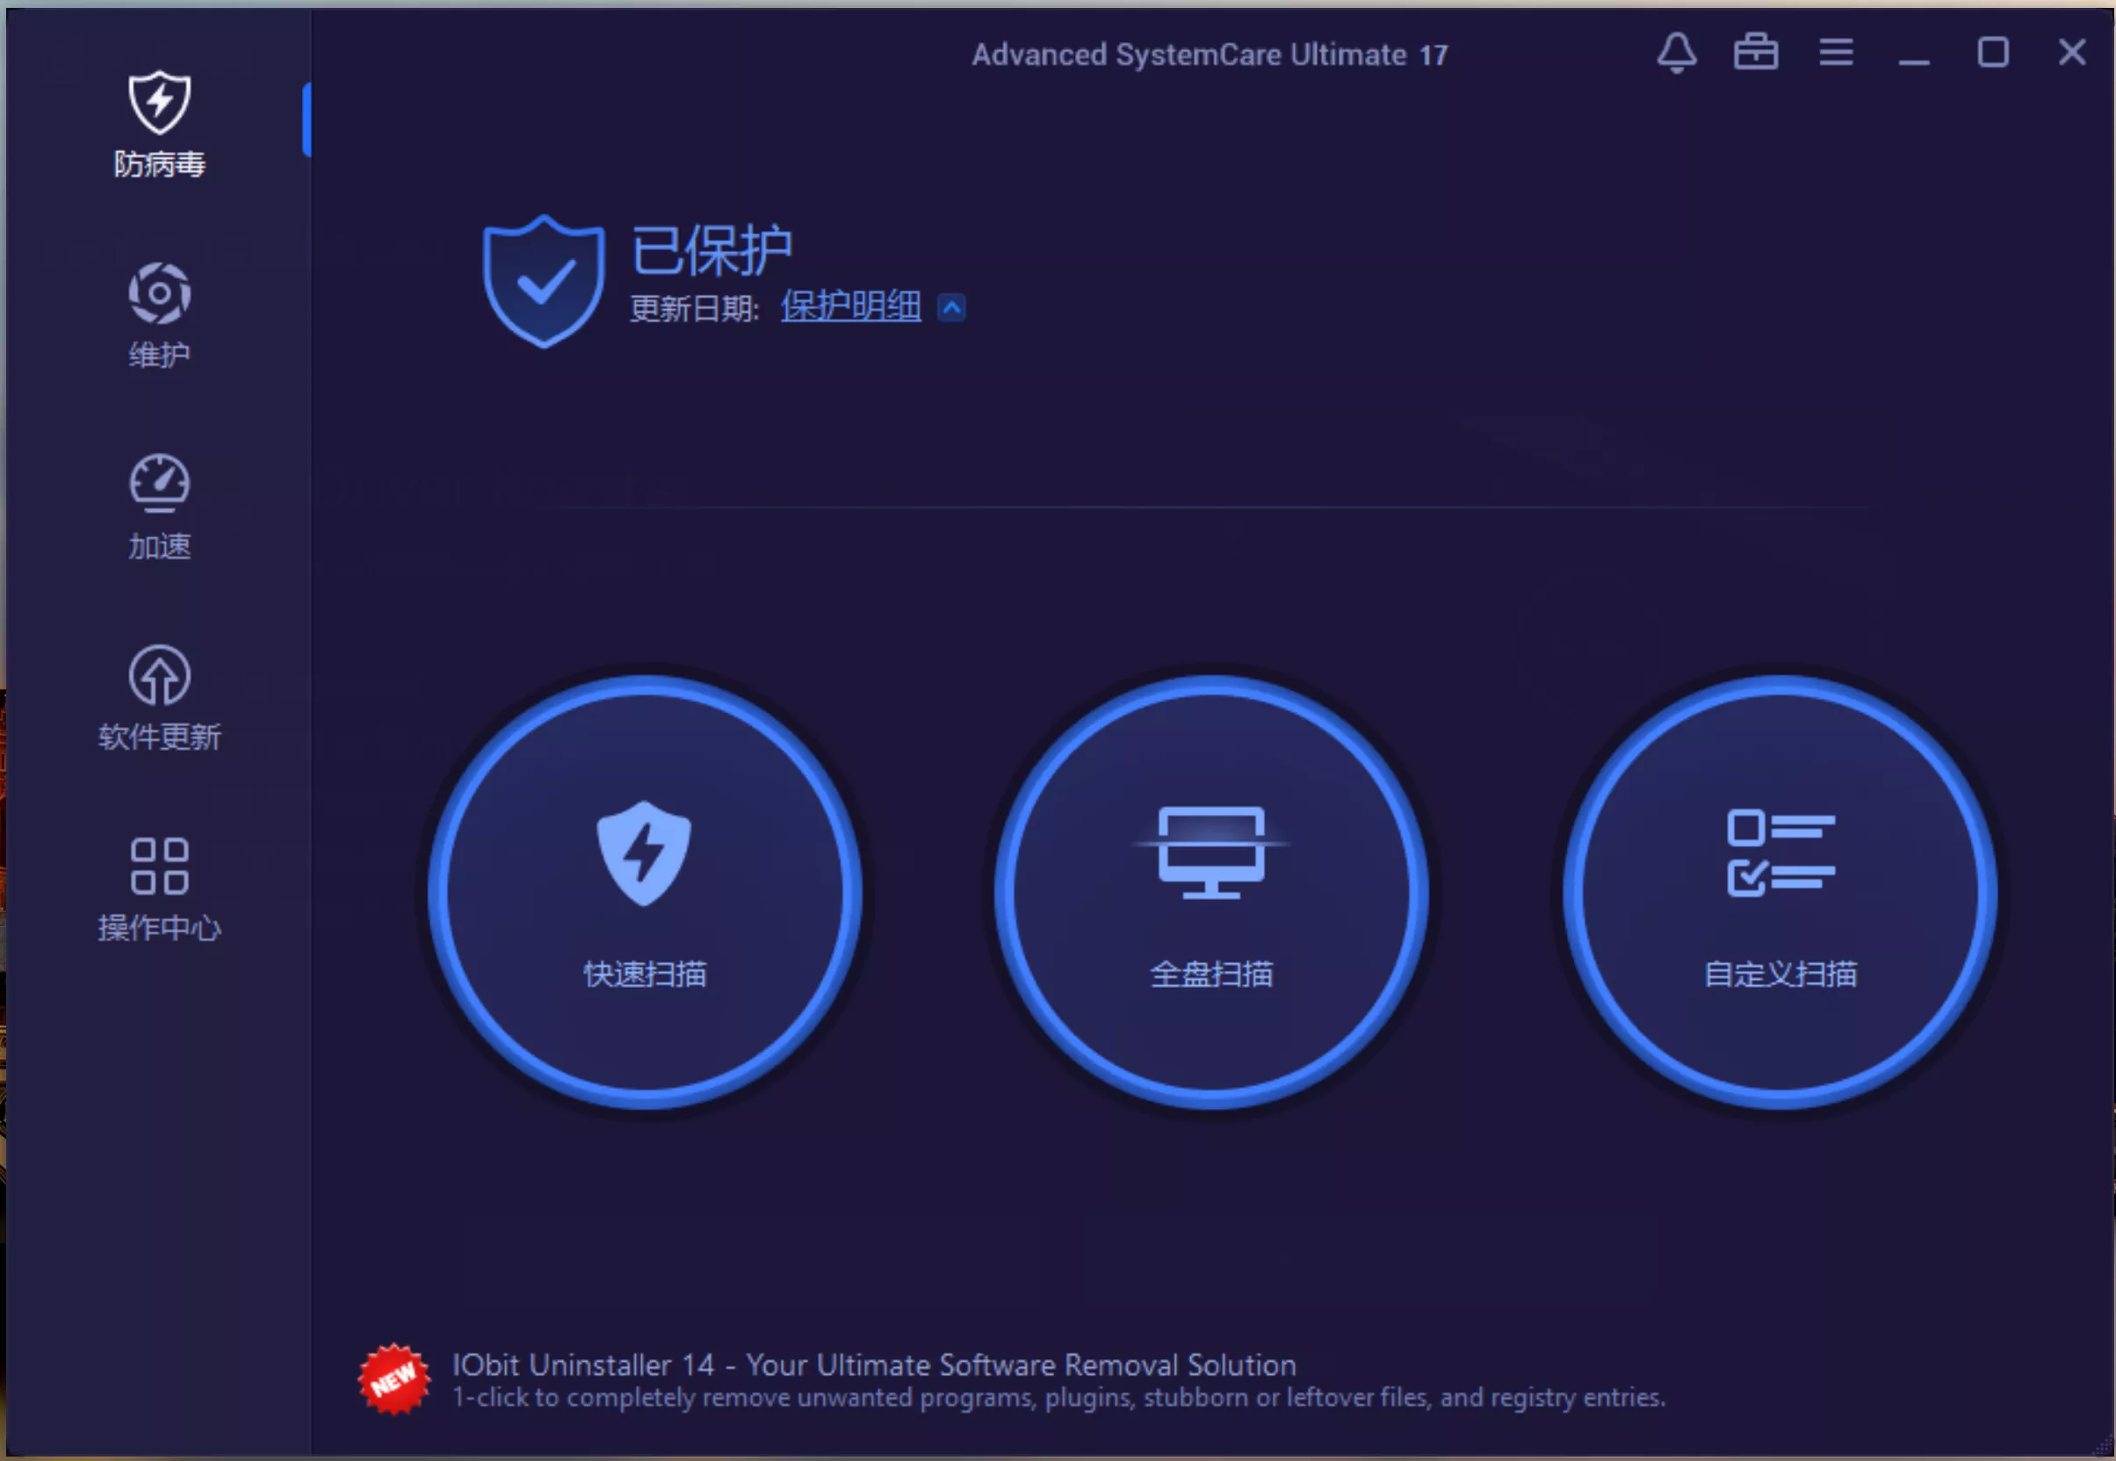The image size is (2116, 1461).
Task: Open the 保护明细 protection details link
Action: tap(849, 307)
